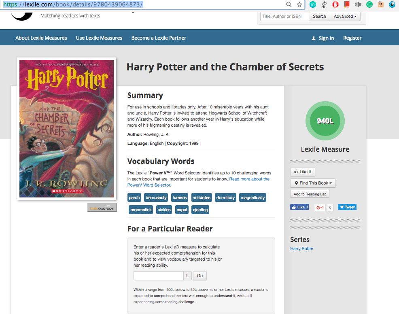Open Use Lexile Measures menu
The height and width of the screenshot is (314, 399).
[x=99, y=38]
